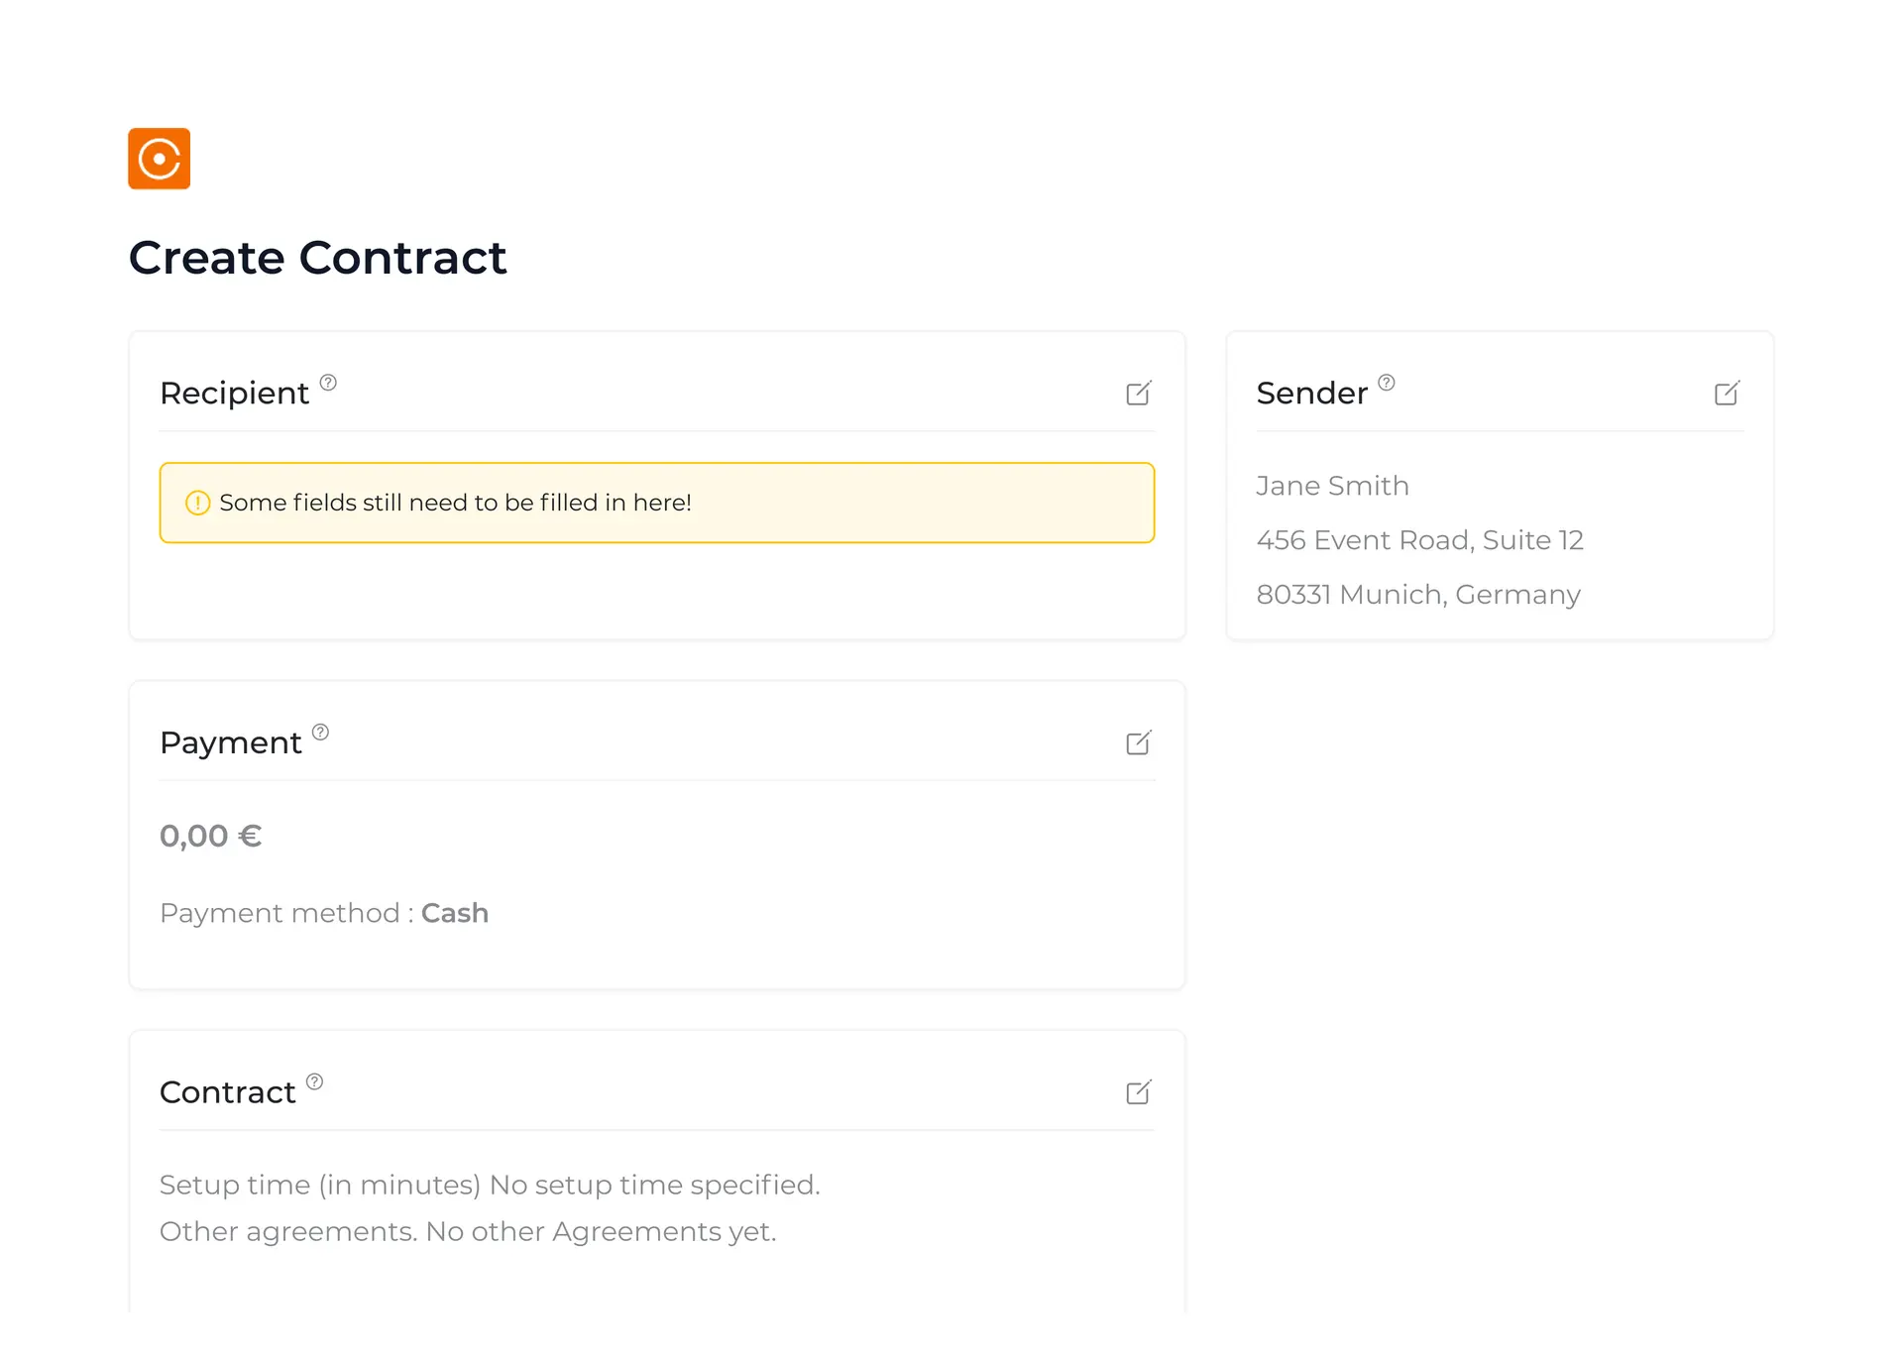
Task: Click the 0,00 € payment amount
Action: point(210,836)
